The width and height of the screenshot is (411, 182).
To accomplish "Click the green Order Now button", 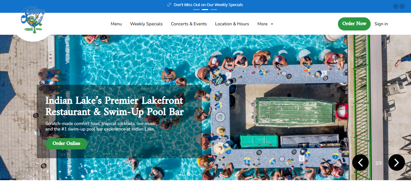I will coord(354,24).
